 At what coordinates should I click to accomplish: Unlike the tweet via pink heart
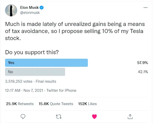click(94, 116)
